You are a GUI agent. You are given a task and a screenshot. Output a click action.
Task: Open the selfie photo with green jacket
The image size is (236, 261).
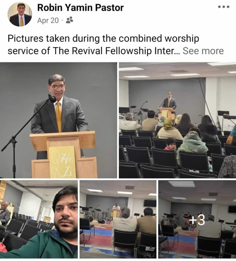point(39,219)
